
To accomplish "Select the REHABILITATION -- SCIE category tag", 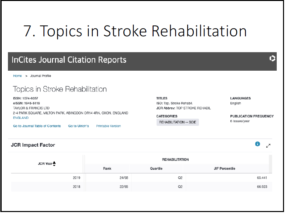I will click(177, 122).
